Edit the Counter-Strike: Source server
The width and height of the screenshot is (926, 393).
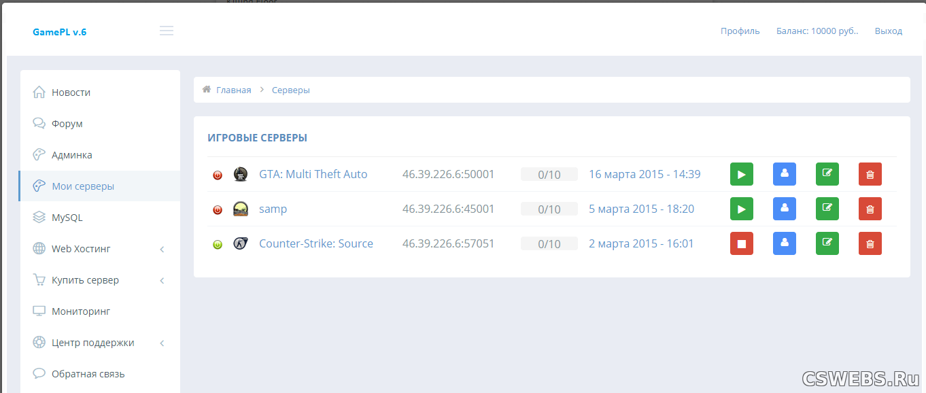click(827, 243)
